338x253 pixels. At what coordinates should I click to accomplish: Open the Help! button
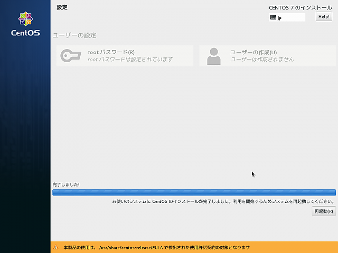coord(324,16)
